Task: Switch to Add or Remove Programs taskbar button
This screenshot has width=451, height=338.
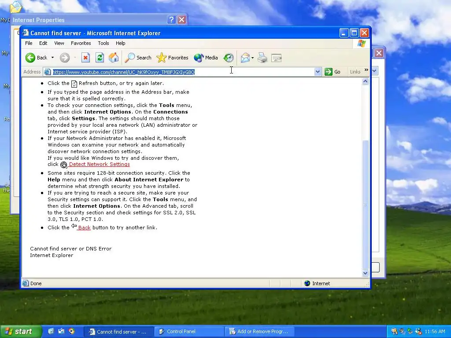Action: [x=259, y=331]
